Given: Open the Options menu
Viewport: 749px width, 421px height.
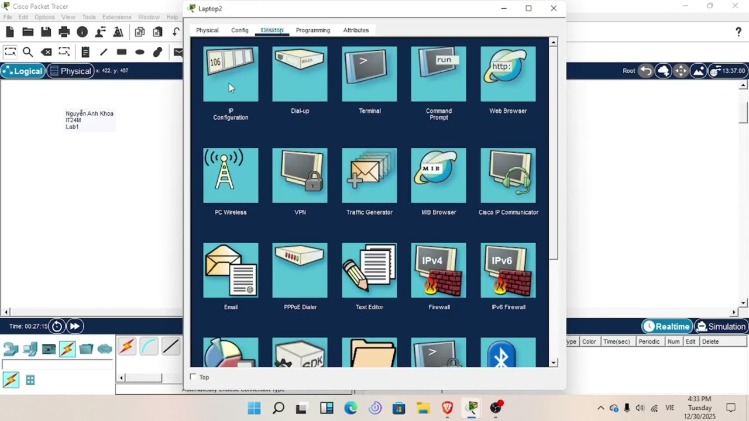Looking at the screenshot, I should (x=44, y=17).
